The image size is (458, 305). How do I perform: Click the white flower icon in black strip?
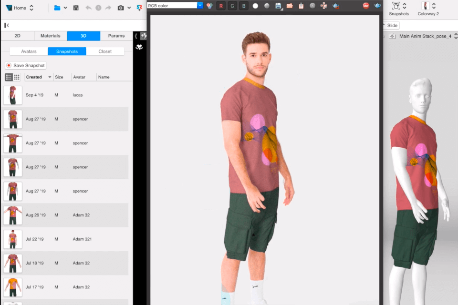coord(139,47)
